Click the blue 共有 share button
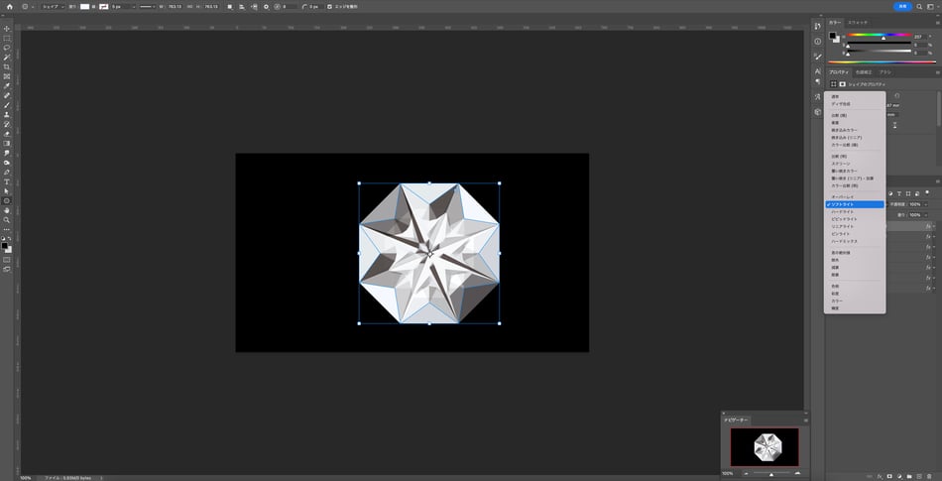Image resolution: width=942 pixels, height=481 pixels. (901, 6)
